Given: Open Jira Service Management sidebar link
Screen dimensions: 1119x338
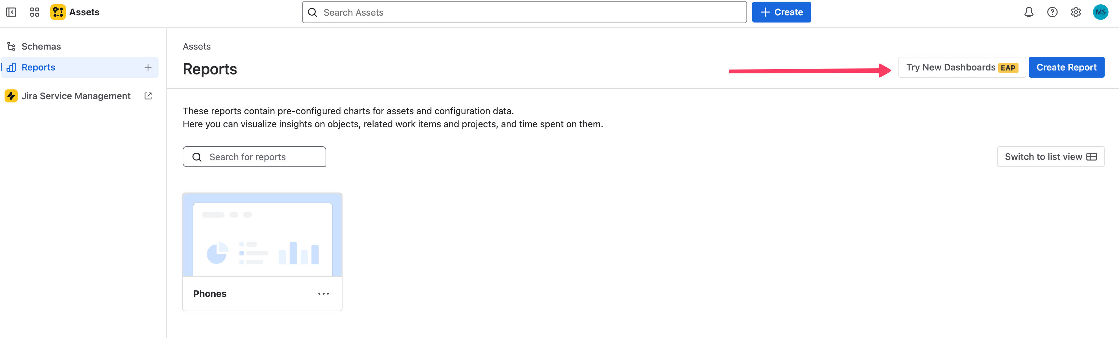Looking at the screenshot, I should 80,96.
